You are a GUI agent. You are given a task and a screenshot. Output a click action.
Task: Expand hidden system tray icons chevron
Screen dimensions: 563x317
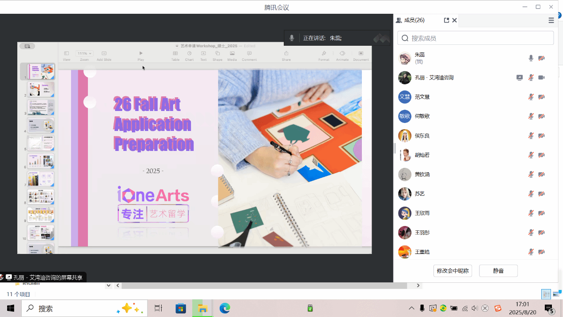pos(412,308)
